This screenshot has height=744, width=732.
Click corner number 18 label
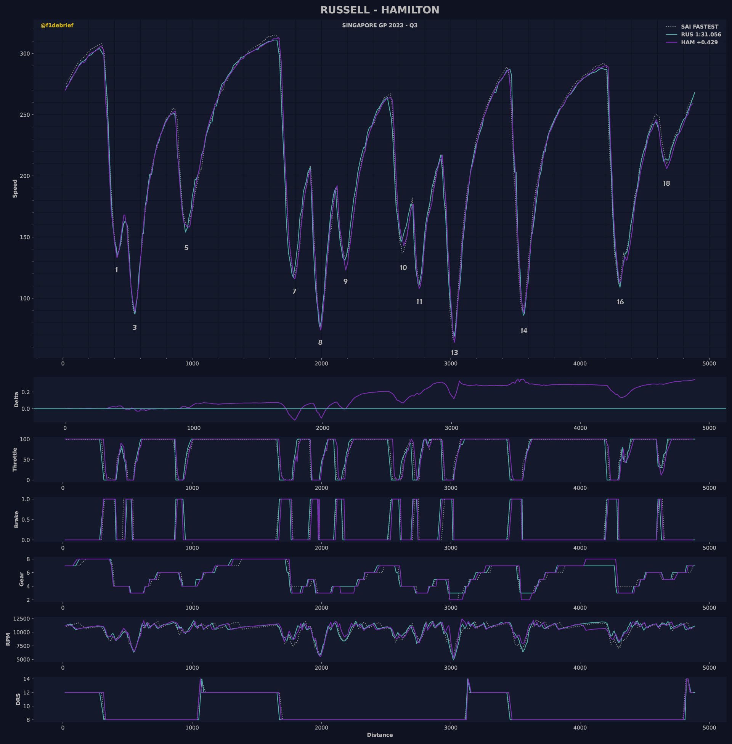666,184
